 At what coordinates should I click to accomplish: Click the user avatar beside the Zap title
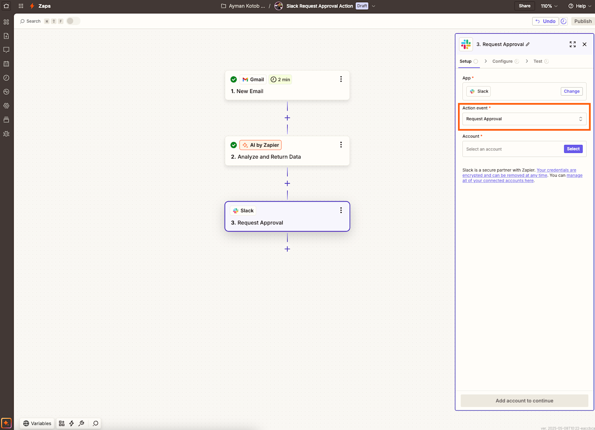279,6
